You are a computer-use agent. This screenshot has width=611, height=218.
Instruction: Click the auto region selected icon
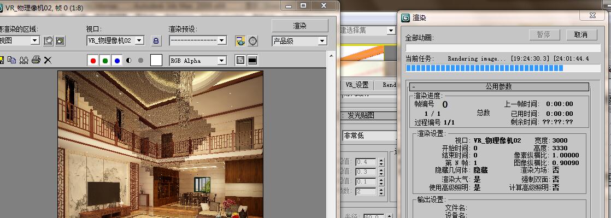coord(60,40)
